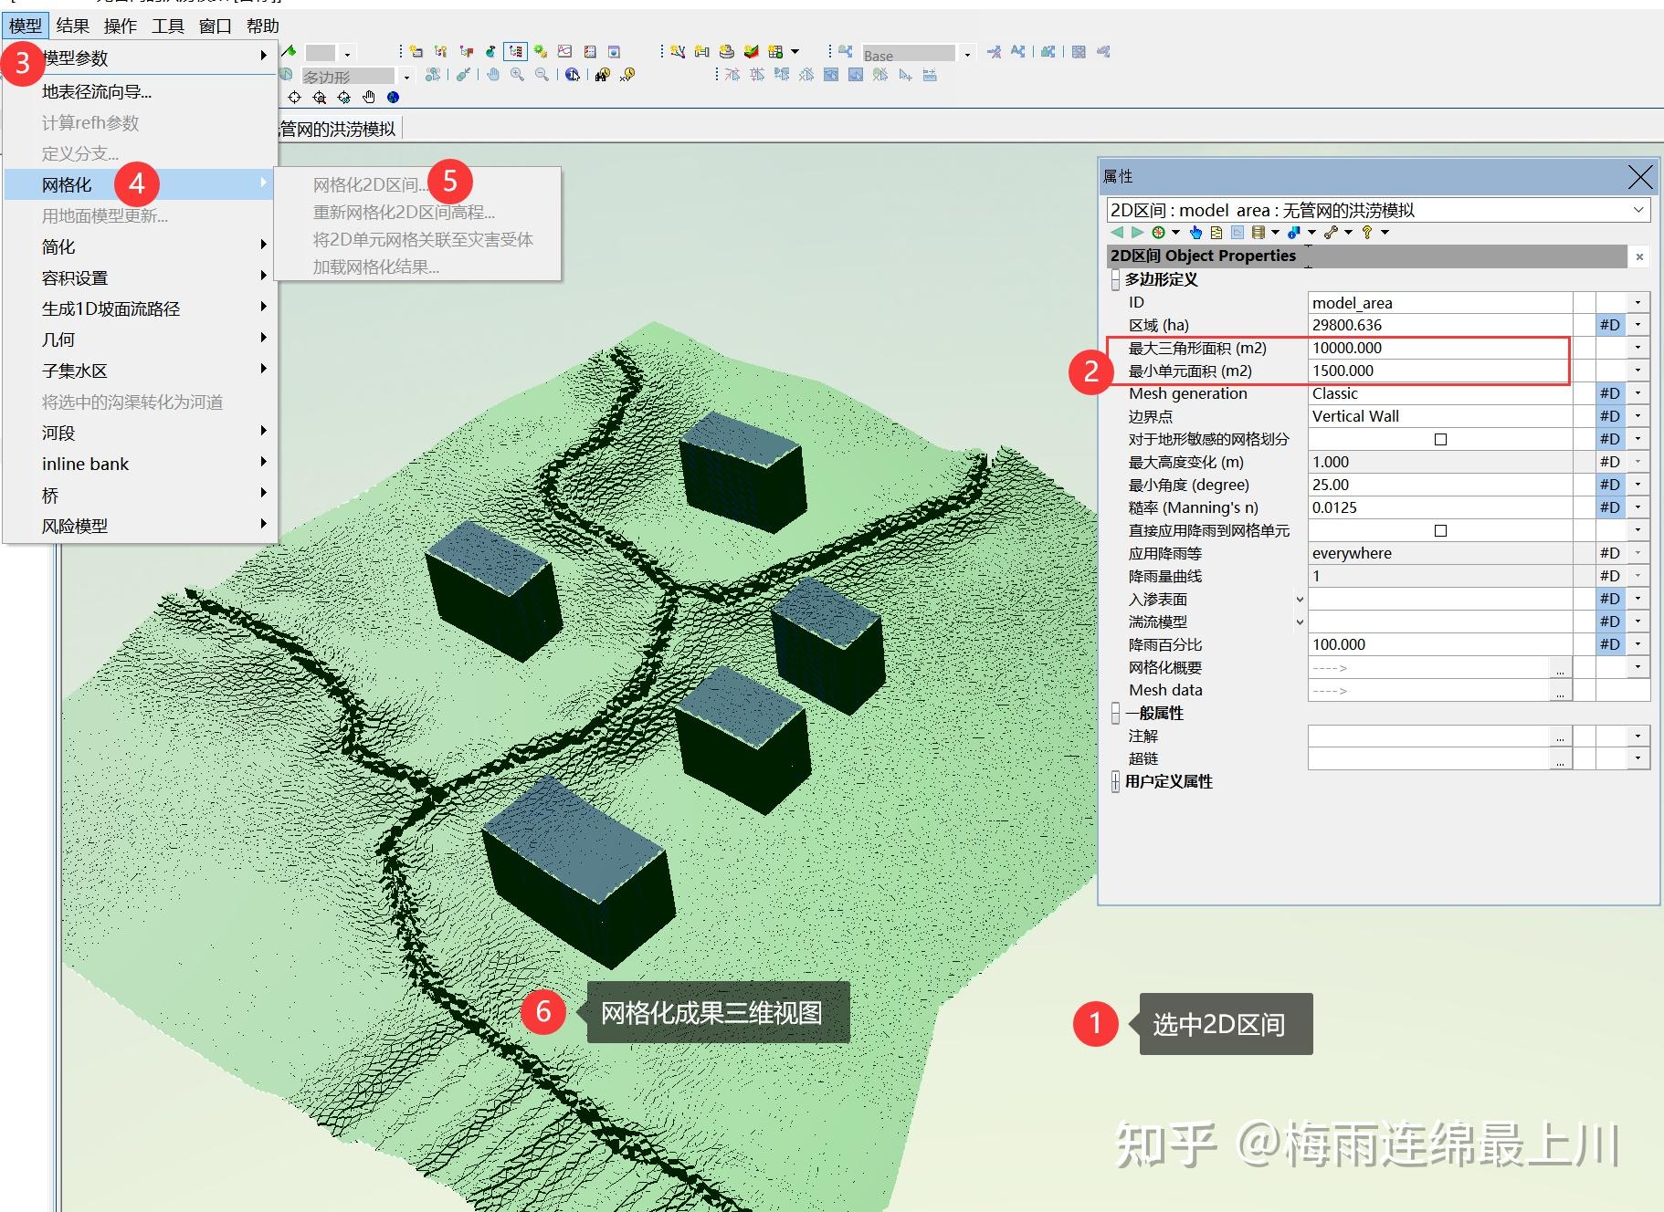Check 直接应用降雨到网格单元 option

1440,529
